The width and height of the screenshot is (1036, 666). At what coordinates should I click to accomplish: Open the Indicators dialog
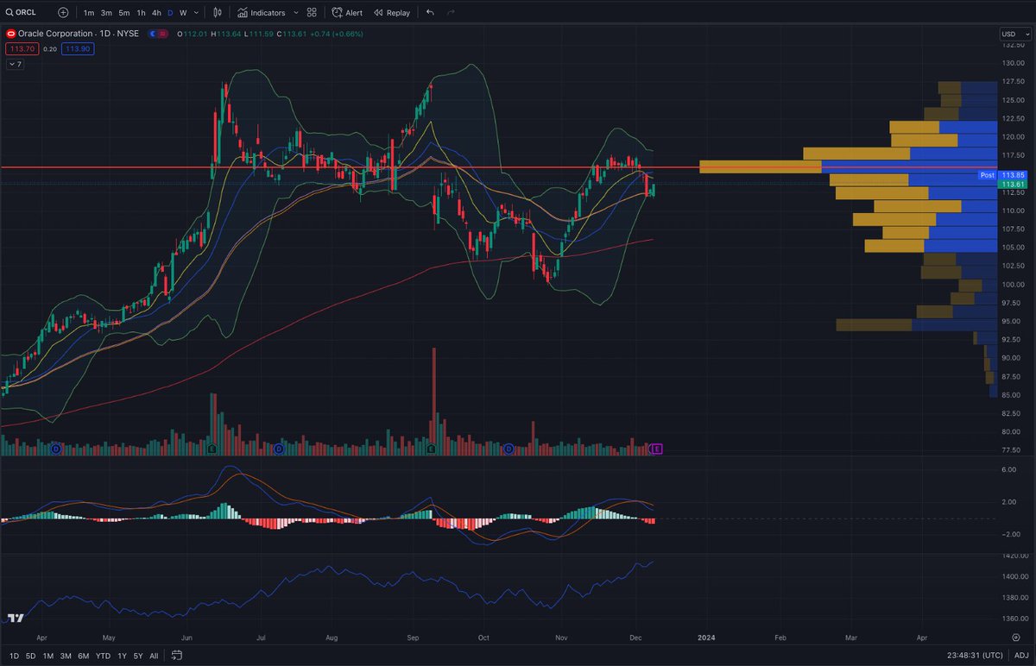point(262,13)
